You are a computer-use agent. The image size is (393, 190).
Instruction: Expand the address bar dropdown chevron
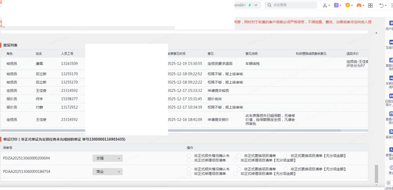pyautogui.click(x=256, y=5)
